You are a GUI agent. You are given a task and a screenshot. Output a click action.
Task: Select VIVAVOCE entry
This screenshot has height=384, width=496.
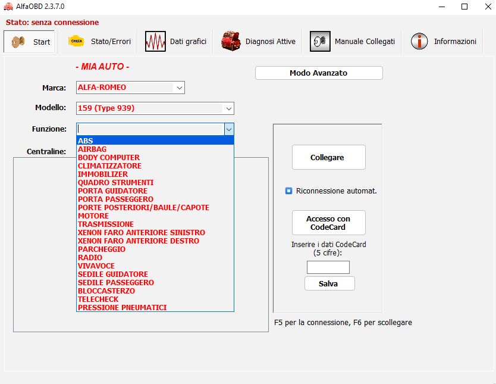point(155,266)
